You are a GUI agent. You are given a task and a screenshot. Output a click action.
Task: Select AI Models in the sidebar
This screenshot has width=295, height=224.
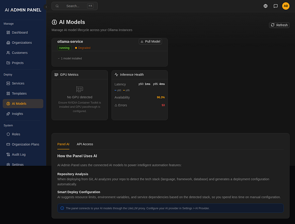23,103
